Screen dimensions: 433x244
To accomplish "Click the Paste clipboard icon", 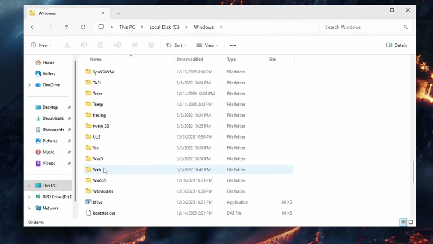I will click(101, 45).
